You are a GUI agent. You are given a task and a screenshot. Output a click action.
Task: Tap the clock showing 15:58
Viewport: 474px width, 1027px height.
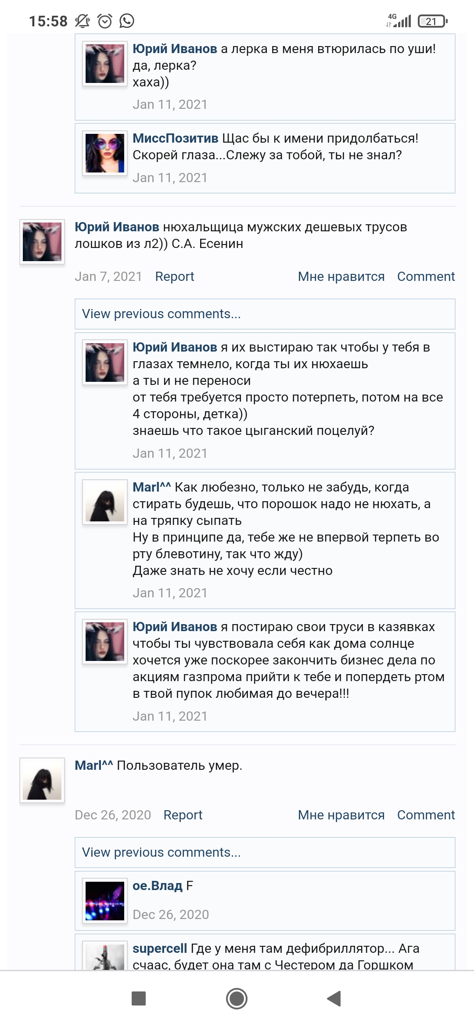point(48,19)
